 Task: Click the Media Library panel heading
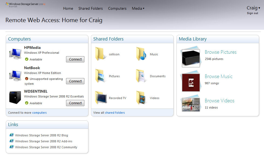pos(193,39)
